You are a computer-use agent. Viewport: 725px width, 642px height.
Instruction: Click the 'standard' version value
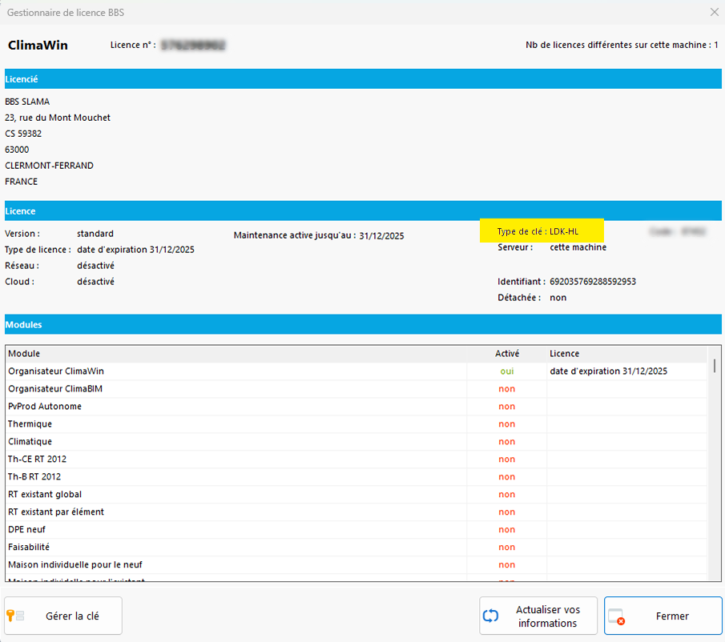coord(95,233)
